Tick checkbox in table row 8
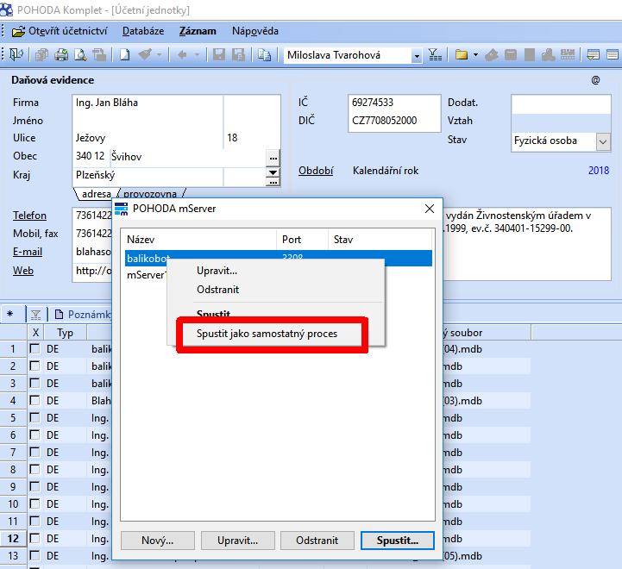The image size is (622, 569). click(x=35, y=469)
